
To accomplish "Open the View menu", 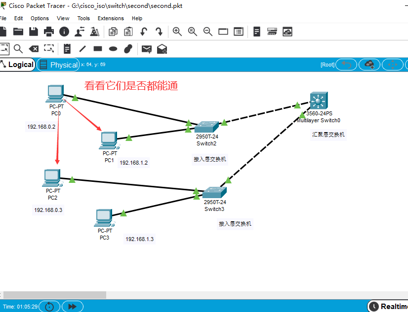I will click(x=63, y=18).
